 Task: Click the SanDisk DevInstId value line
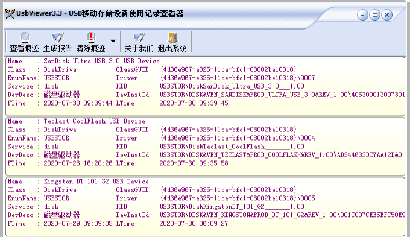tap(282, 95)
